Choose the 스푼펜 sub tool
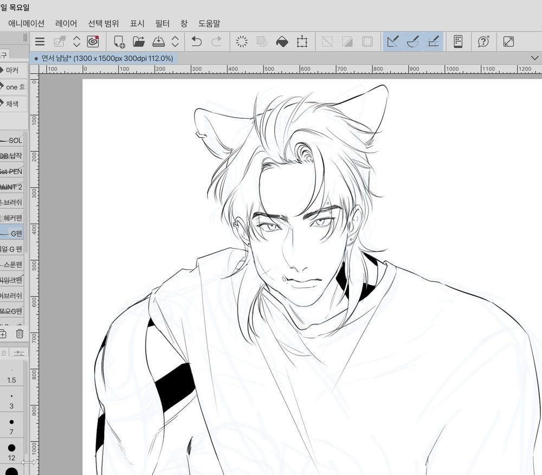The width and height of the screenshot is (542, 475). [12, 265]
